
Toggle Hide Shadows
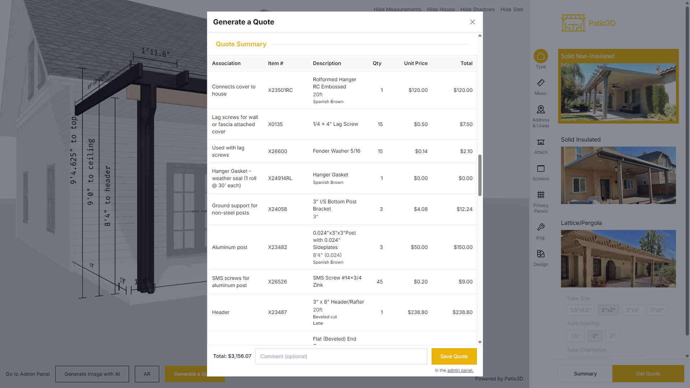point(477,9)
